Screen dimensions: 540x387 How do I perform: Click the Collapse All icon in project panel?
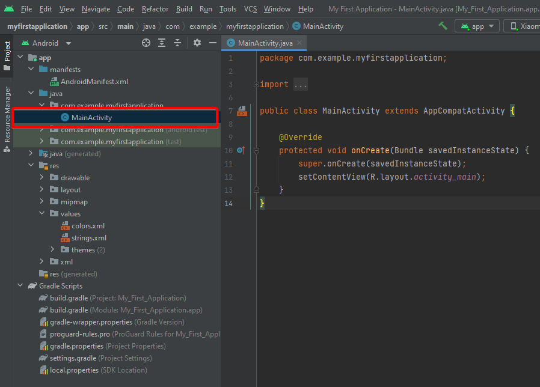click(x=177, y=43)
